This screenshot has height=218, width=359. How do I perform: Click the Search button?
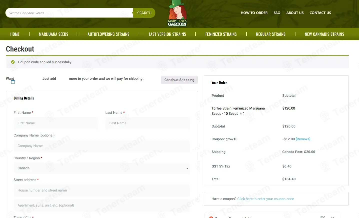[144, 13]
